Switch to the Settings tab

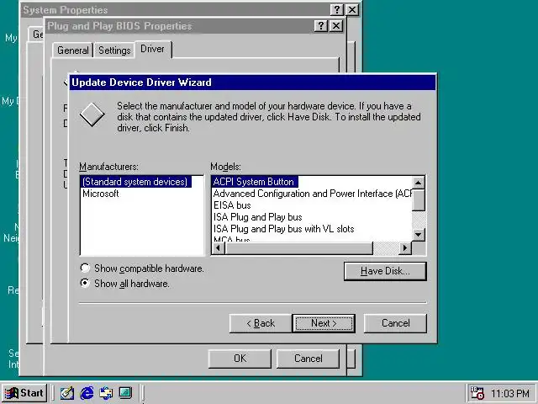(114, 50)
